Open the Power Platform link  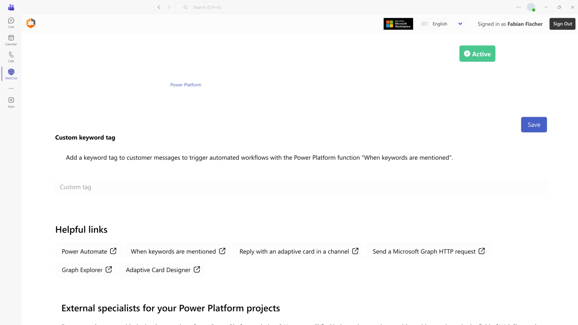185,84
